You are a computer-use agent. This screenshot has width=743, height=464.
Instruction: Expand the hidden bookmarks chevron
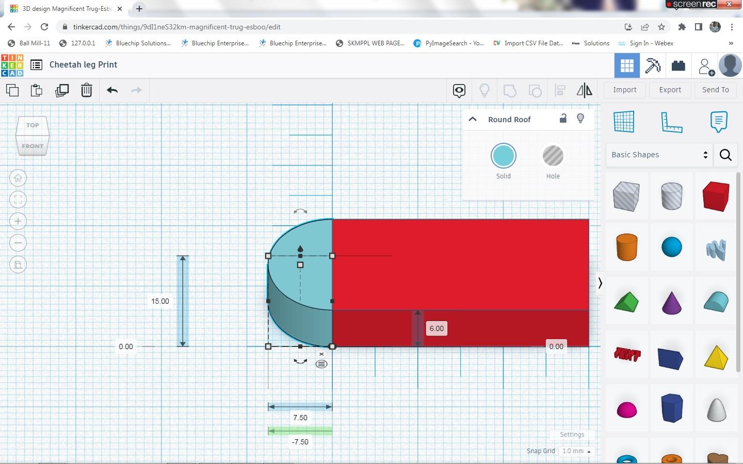click(x=731, y=43)
